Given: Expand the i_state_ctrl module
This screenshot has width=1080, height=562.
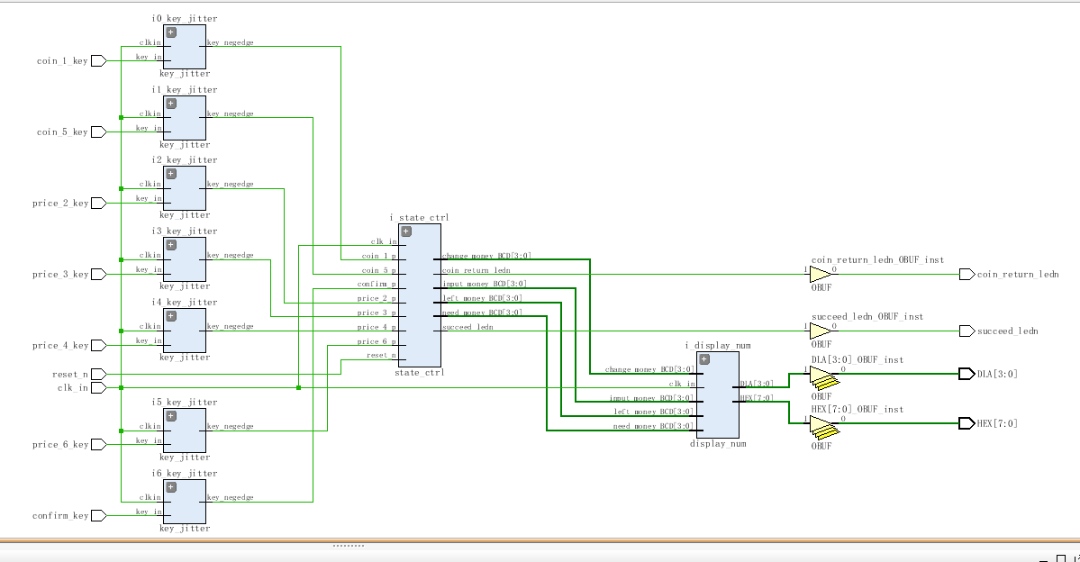Looking at the screenshot, I should (x=406, y=231).
